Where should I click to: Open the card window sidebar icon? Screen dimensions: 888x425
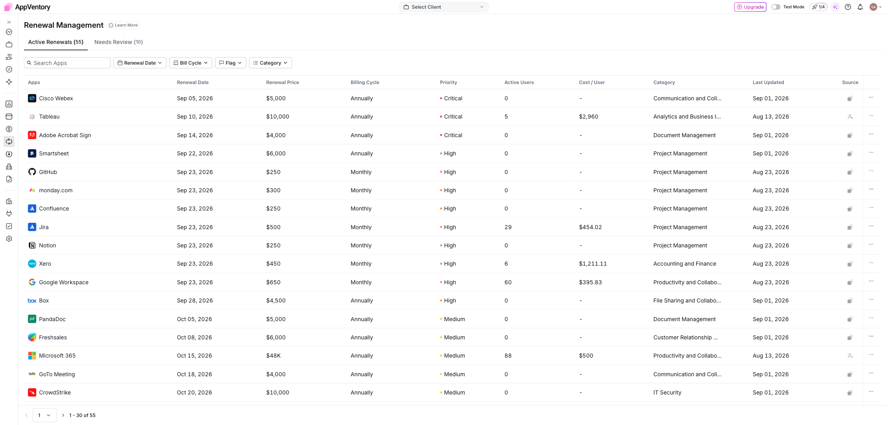pos(9,117)
